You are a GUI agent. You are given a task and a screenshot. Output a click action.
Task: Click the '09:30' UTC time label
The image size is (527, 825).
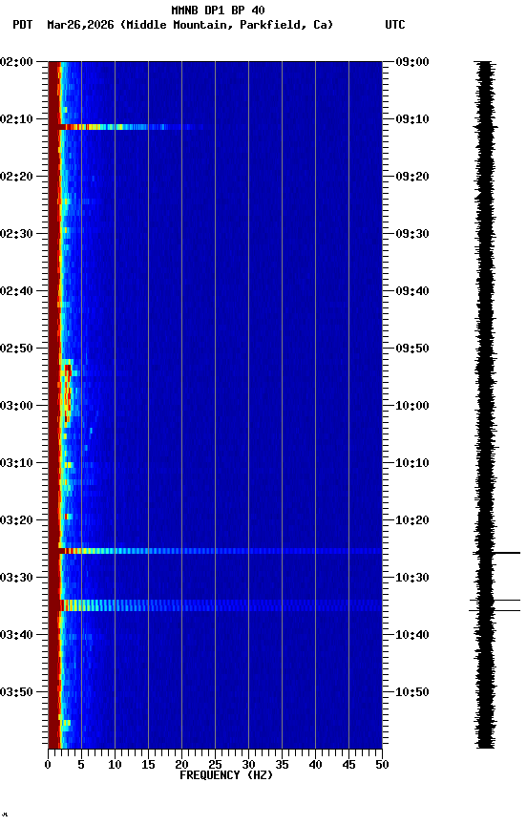click(x=412, y=234)
